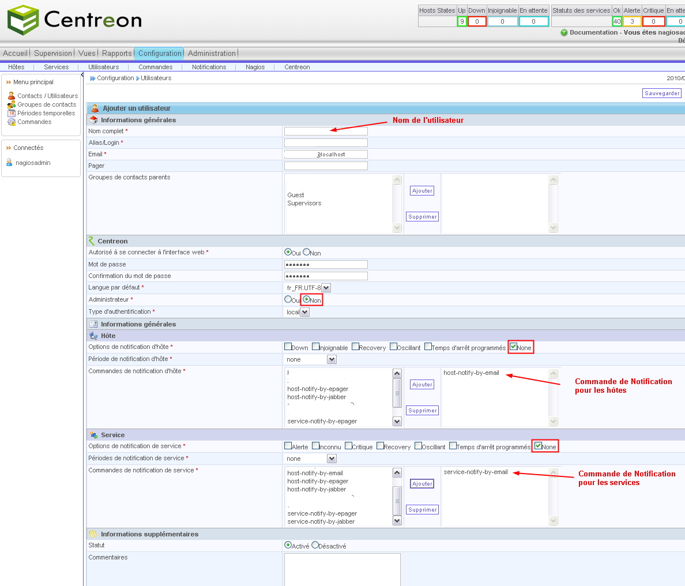Image resolution: width=685 pixels, height=586 pixels.
Task: Enable the host Down notification checkbox
Action: click(x=288, y=347)
